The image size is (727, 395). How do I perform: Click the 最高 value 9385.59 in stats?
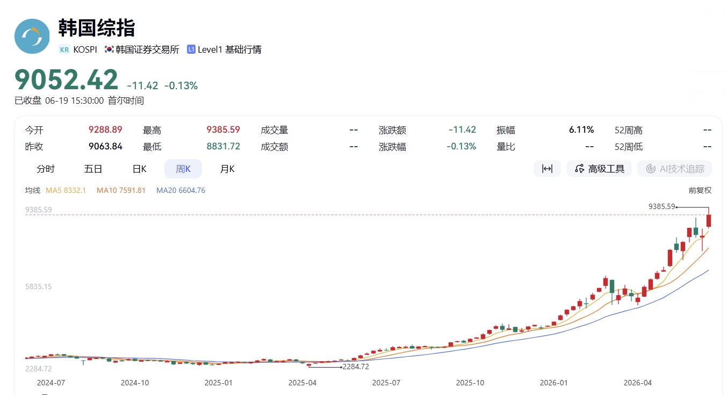click(223, 130)
